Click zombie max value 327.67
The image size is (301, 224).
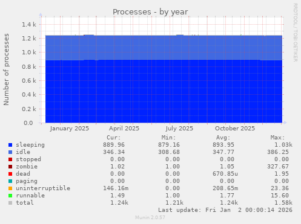click(278, 167)
